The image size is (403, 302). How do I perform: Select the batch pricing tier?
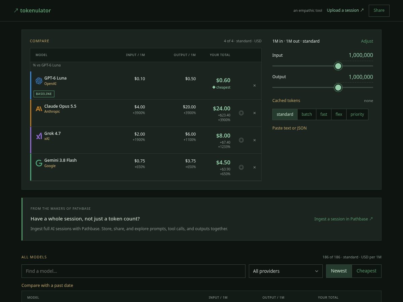coord(307,114)
